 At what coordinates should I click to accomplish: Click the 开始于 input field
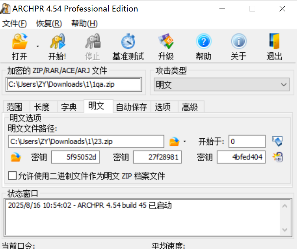coord(247,142)
